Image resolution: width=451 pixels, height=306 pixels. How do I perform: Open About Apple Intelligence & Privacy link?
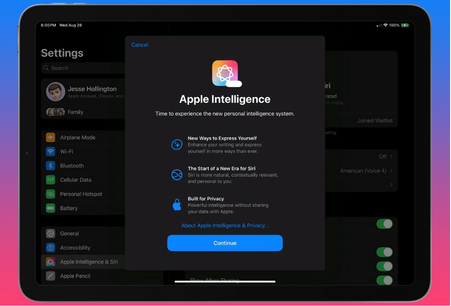pos(225,225)
